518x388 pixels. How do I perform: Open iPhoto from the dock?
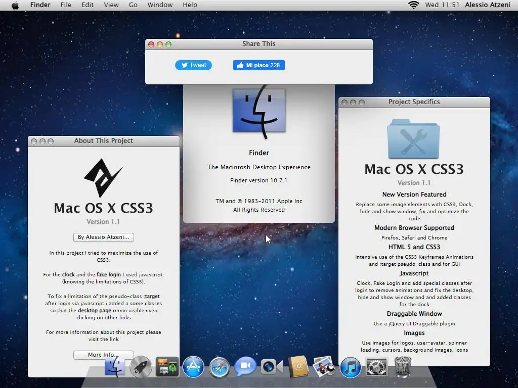[x=324, y=366]
